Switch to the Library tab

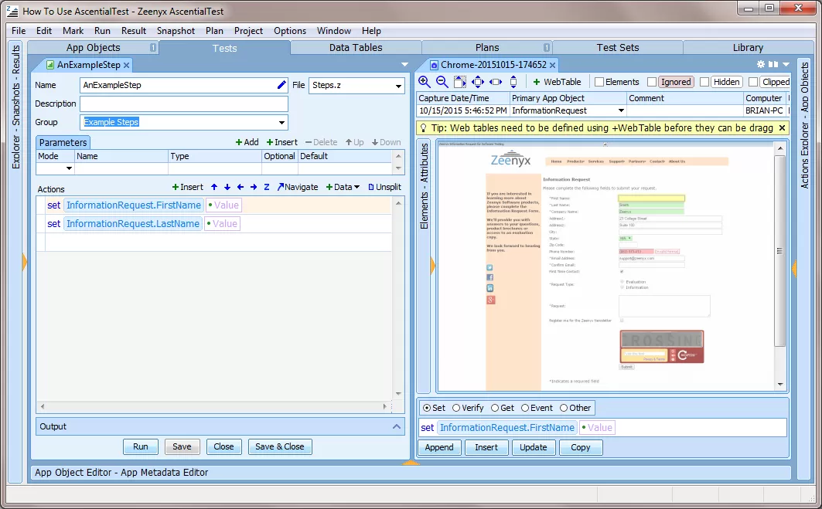[748, 48]
